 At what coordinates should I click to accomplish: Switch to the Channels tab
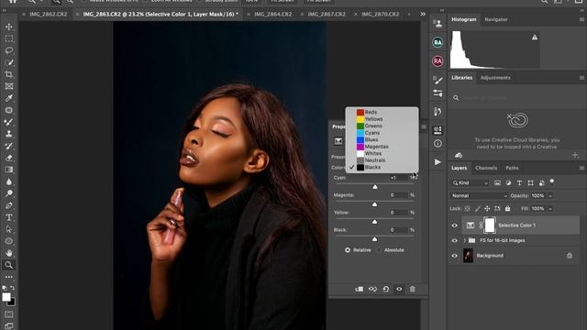pyautogui.click(x=486, y=168)
